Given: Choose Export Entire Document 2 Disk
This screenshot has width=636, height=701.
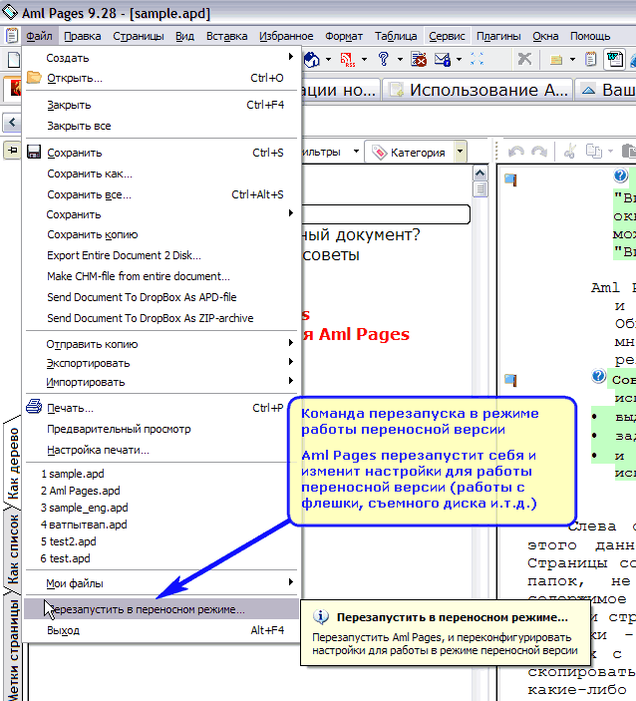Looking at the screenshot, I should pyautogui.click(x=160, y=255).
